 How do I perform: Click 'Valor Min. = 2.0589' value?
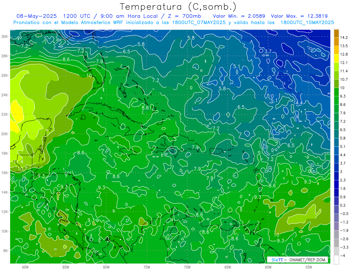[239, 16]
